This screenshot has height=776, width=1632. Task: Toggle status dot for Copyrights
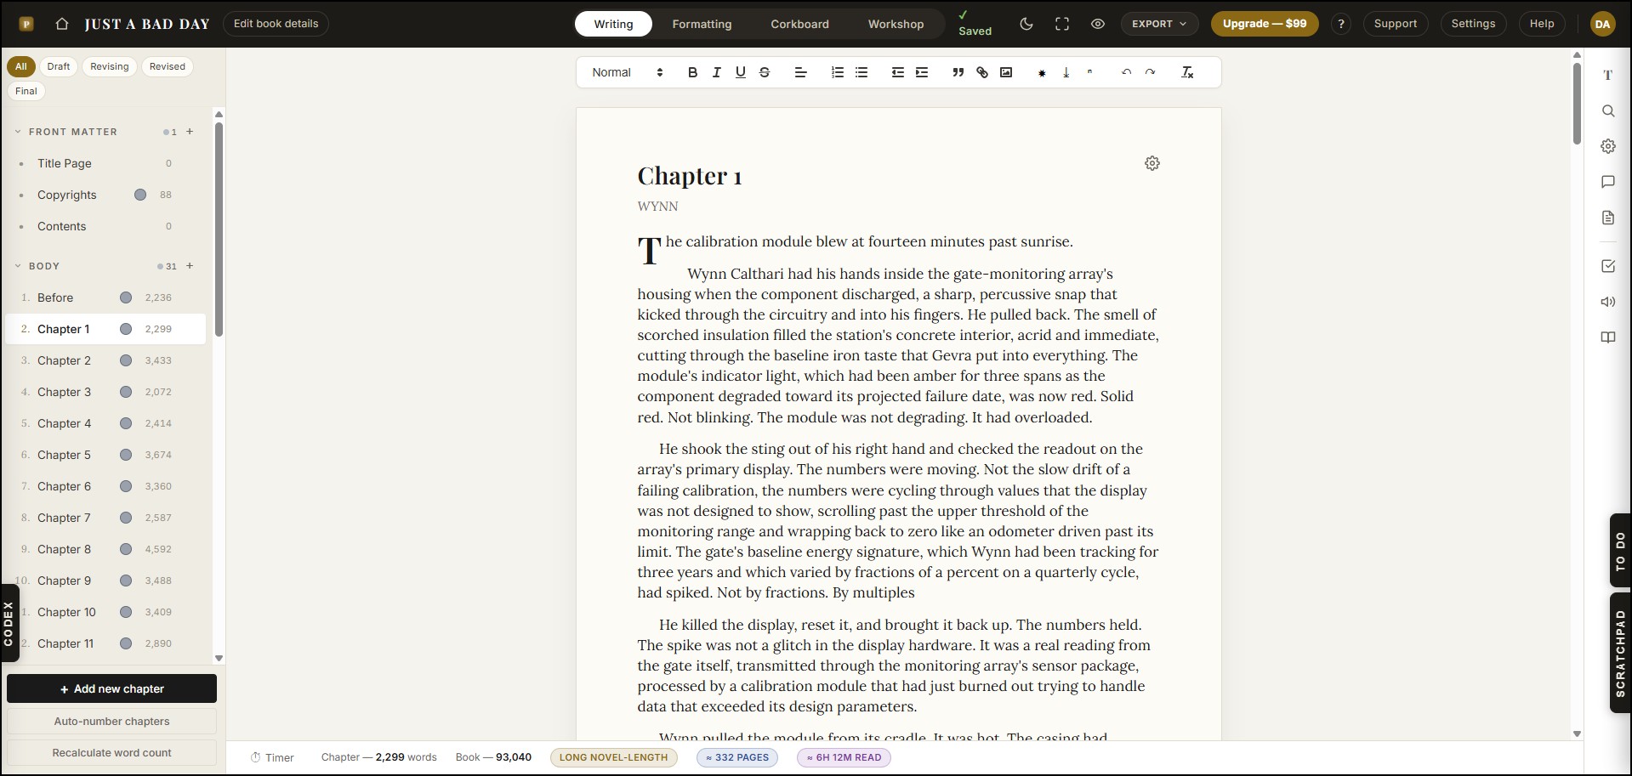point(140,195)
